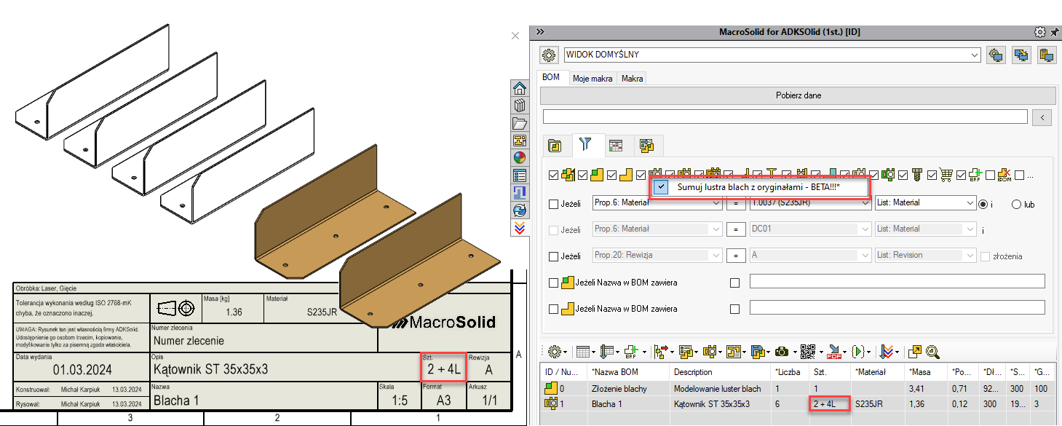Click the < button beside search field
Image resolution: width=1062 pixels, height=426 pixels.
tap(1042, 117)
